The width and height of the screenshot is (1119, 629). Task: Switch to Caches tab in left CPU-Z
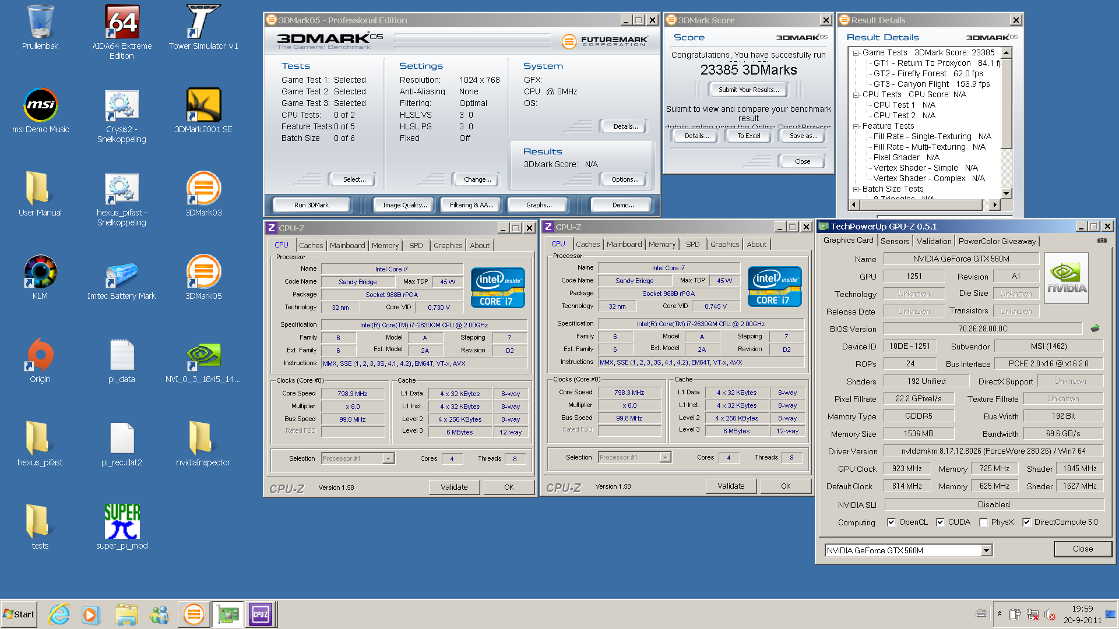[x=311, y=246]
